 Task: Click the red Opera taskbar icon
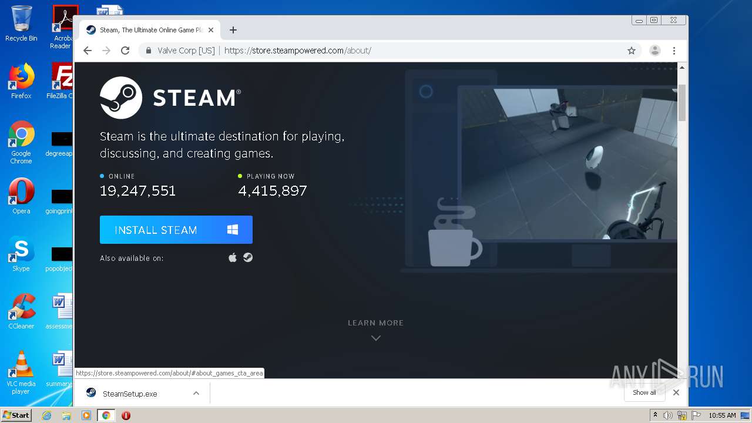coord(126,415)
